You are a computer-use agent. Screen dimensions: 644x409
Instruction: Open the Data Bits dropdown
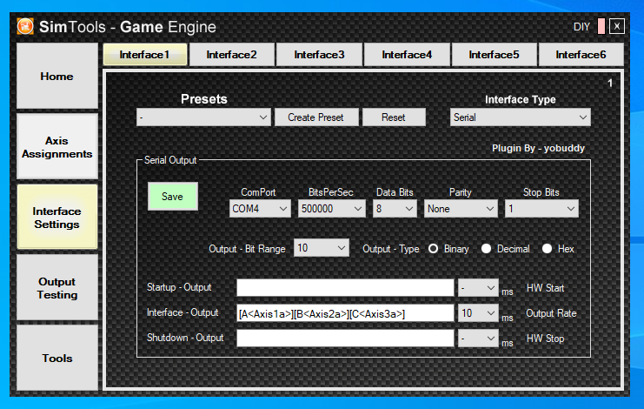tap(395, 209)
